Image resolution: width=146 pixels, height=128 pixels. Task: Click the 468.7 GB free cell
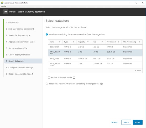click(96, 59)
